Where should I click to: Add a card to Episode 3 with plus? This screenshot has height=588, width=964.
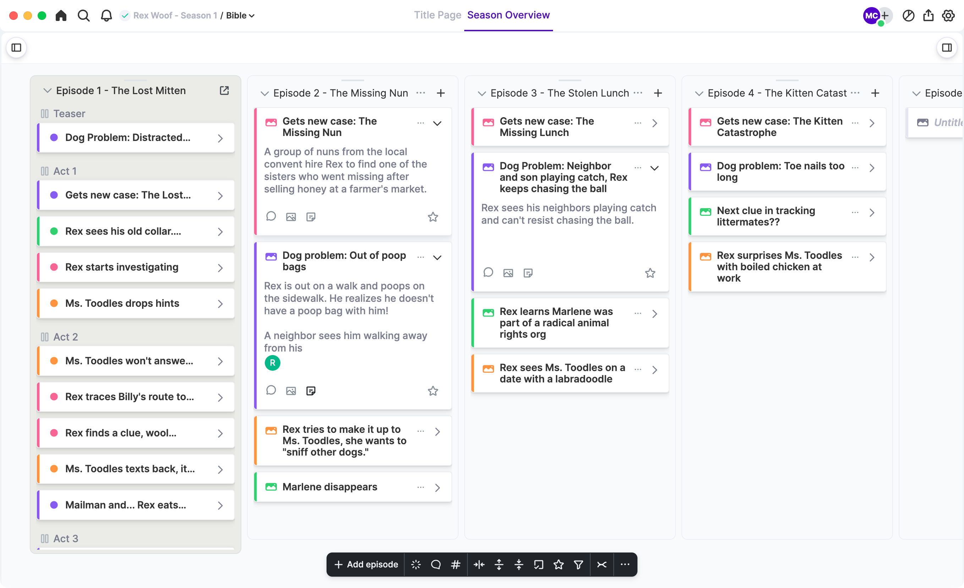coord(658,93)
